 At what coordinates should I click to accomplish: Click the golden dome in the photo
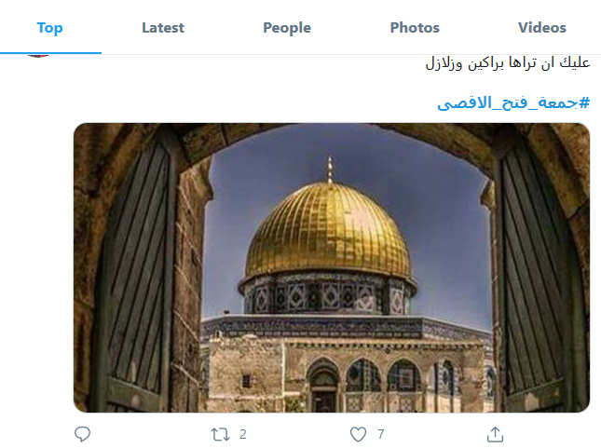pyautogui.click(x=329, y=230)
